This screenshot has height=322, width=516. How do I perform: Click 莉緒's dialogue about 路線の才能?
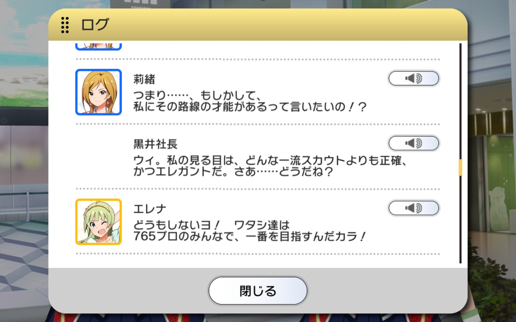pyautogui.click(x=250, y=101)
